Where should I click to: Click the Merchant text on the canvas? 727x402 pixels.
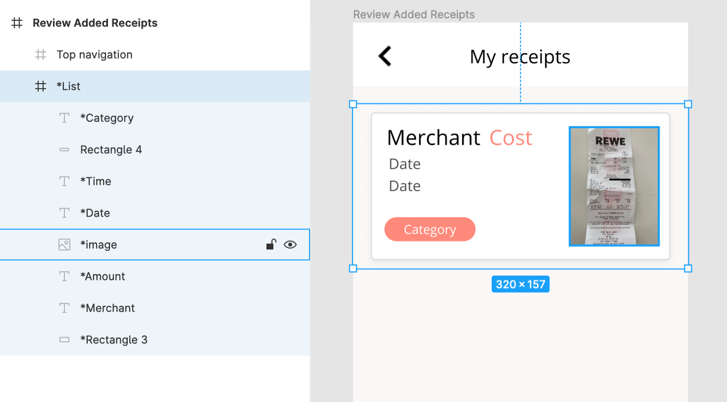click(434, 138)
